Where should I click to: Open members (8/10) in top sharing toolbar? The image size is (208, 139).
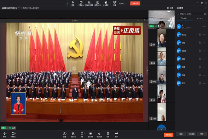tap(97, 3)
